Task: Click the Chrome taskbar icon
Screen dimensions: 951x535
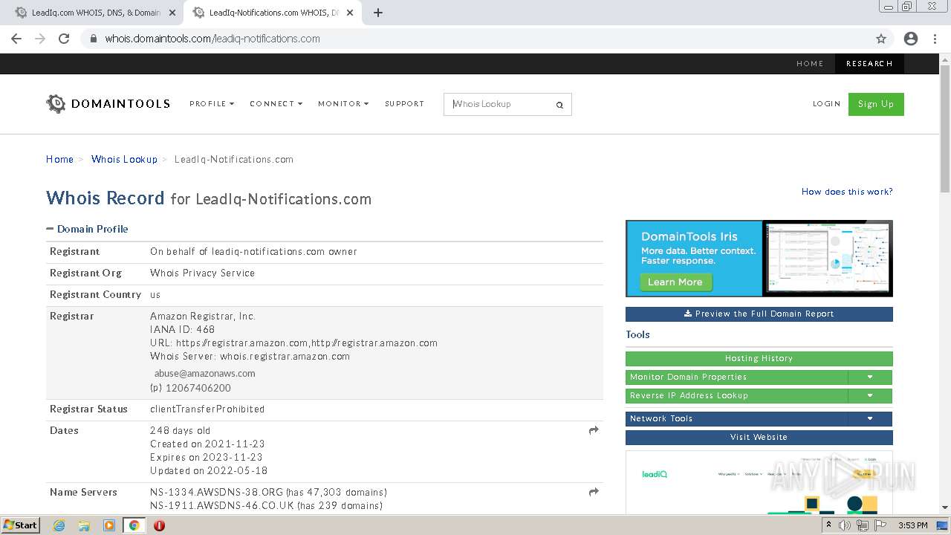Action: [x=134, y=525]
